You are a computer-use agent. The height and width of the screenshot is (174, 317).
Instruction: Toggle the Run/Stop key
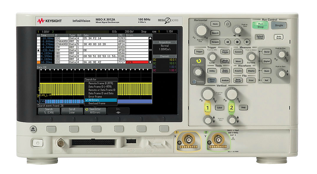click(x=260, y=25)
